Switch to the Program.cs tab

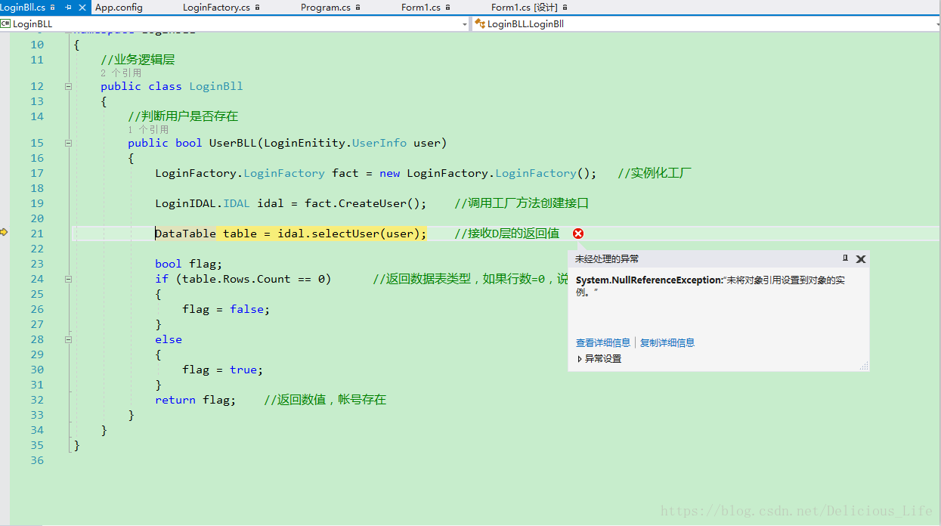click(326, 8)
